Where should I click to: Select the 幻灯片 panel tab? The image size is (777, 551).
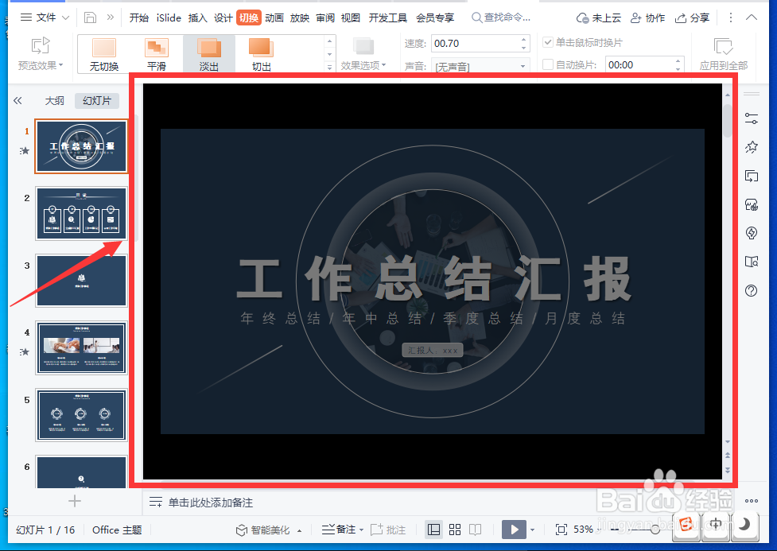[97, 101]
